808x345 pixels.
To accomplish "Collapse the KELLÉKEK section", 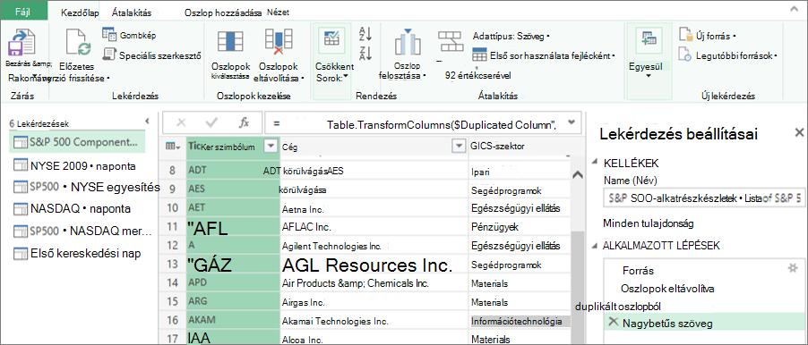I will point(596,163).
